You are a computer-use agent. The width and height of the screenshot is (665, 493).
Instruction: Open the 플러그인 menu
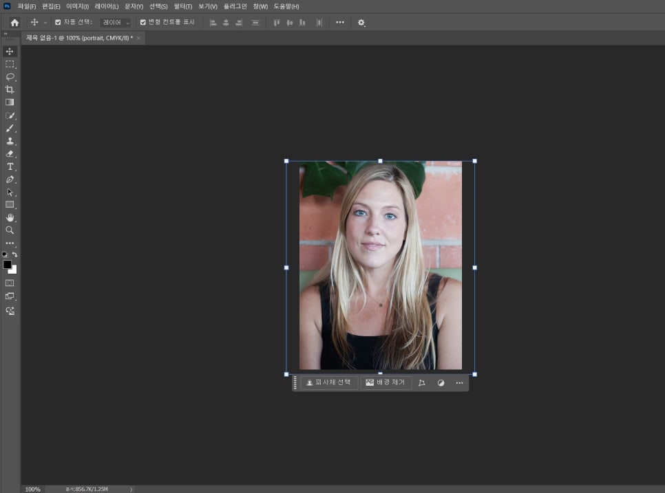point(235,6)
